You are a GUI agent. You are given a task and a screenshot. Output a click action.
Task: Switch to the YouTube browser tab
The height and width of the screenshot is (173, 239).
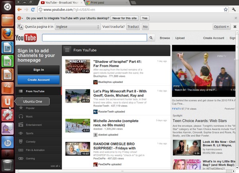click(x=61, y=3)
